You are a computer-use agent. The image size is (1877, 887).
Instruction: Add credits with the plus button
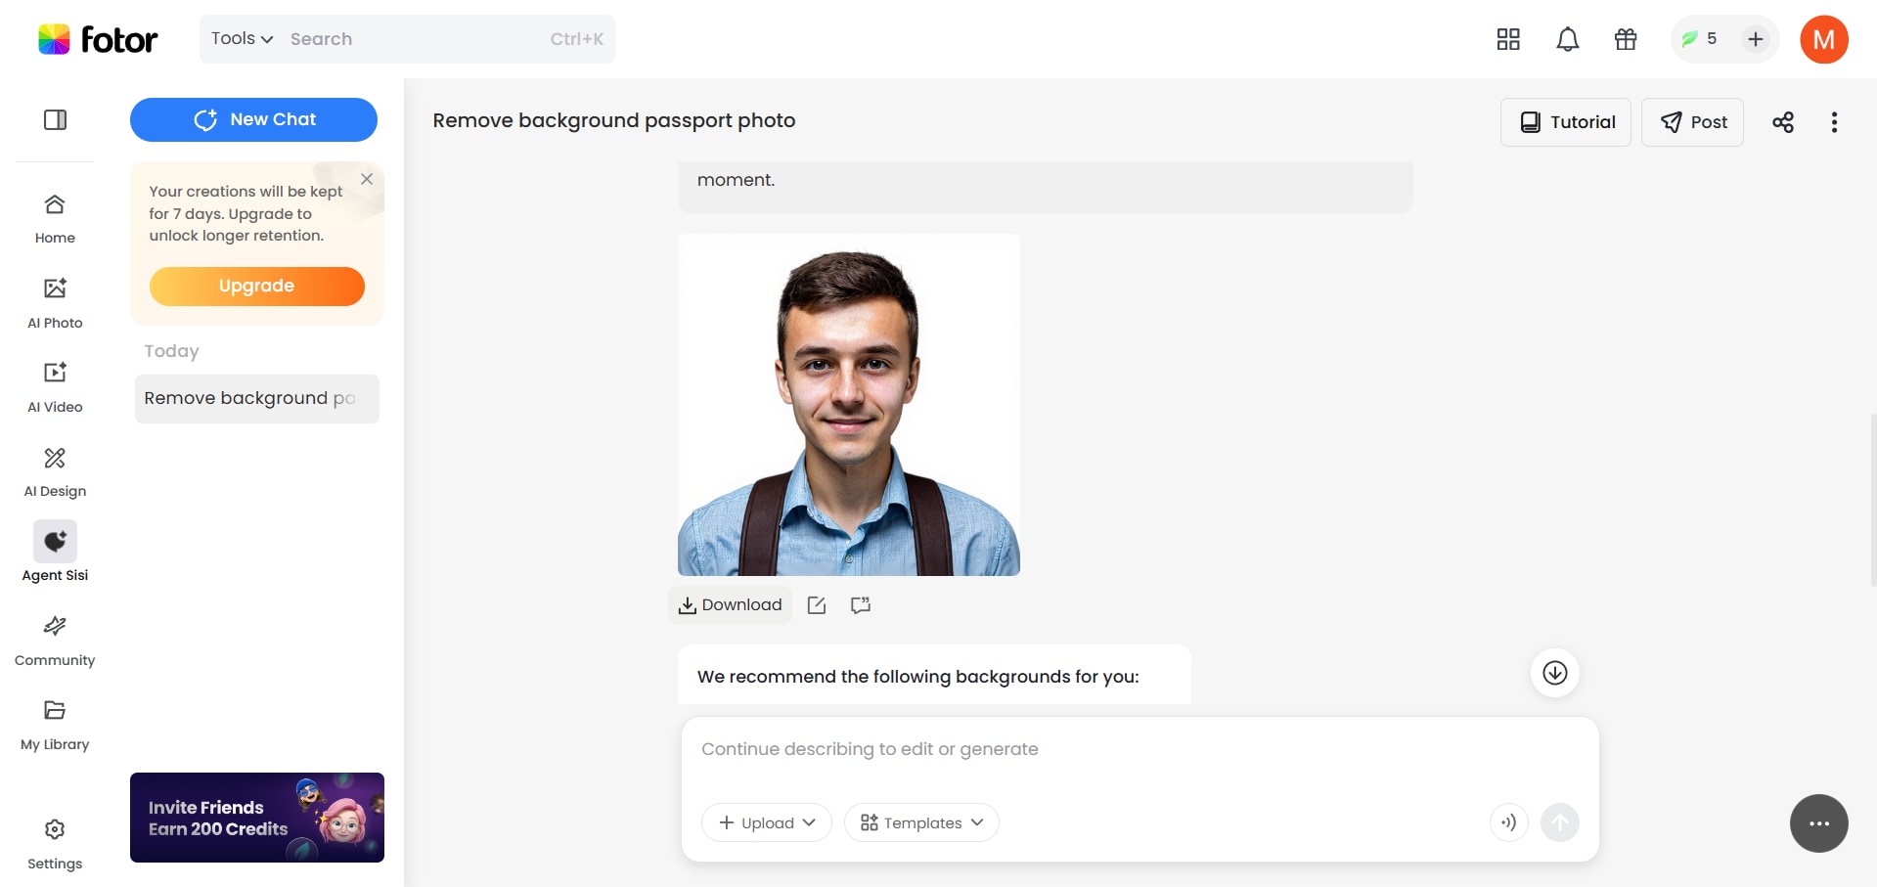point(1756,39)
